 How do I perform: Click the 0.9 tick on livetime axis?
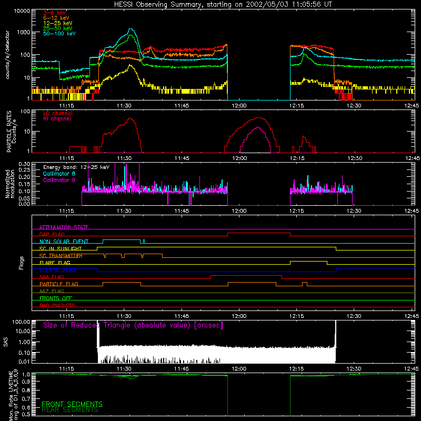pyautogui.click(x=26, y=382)
